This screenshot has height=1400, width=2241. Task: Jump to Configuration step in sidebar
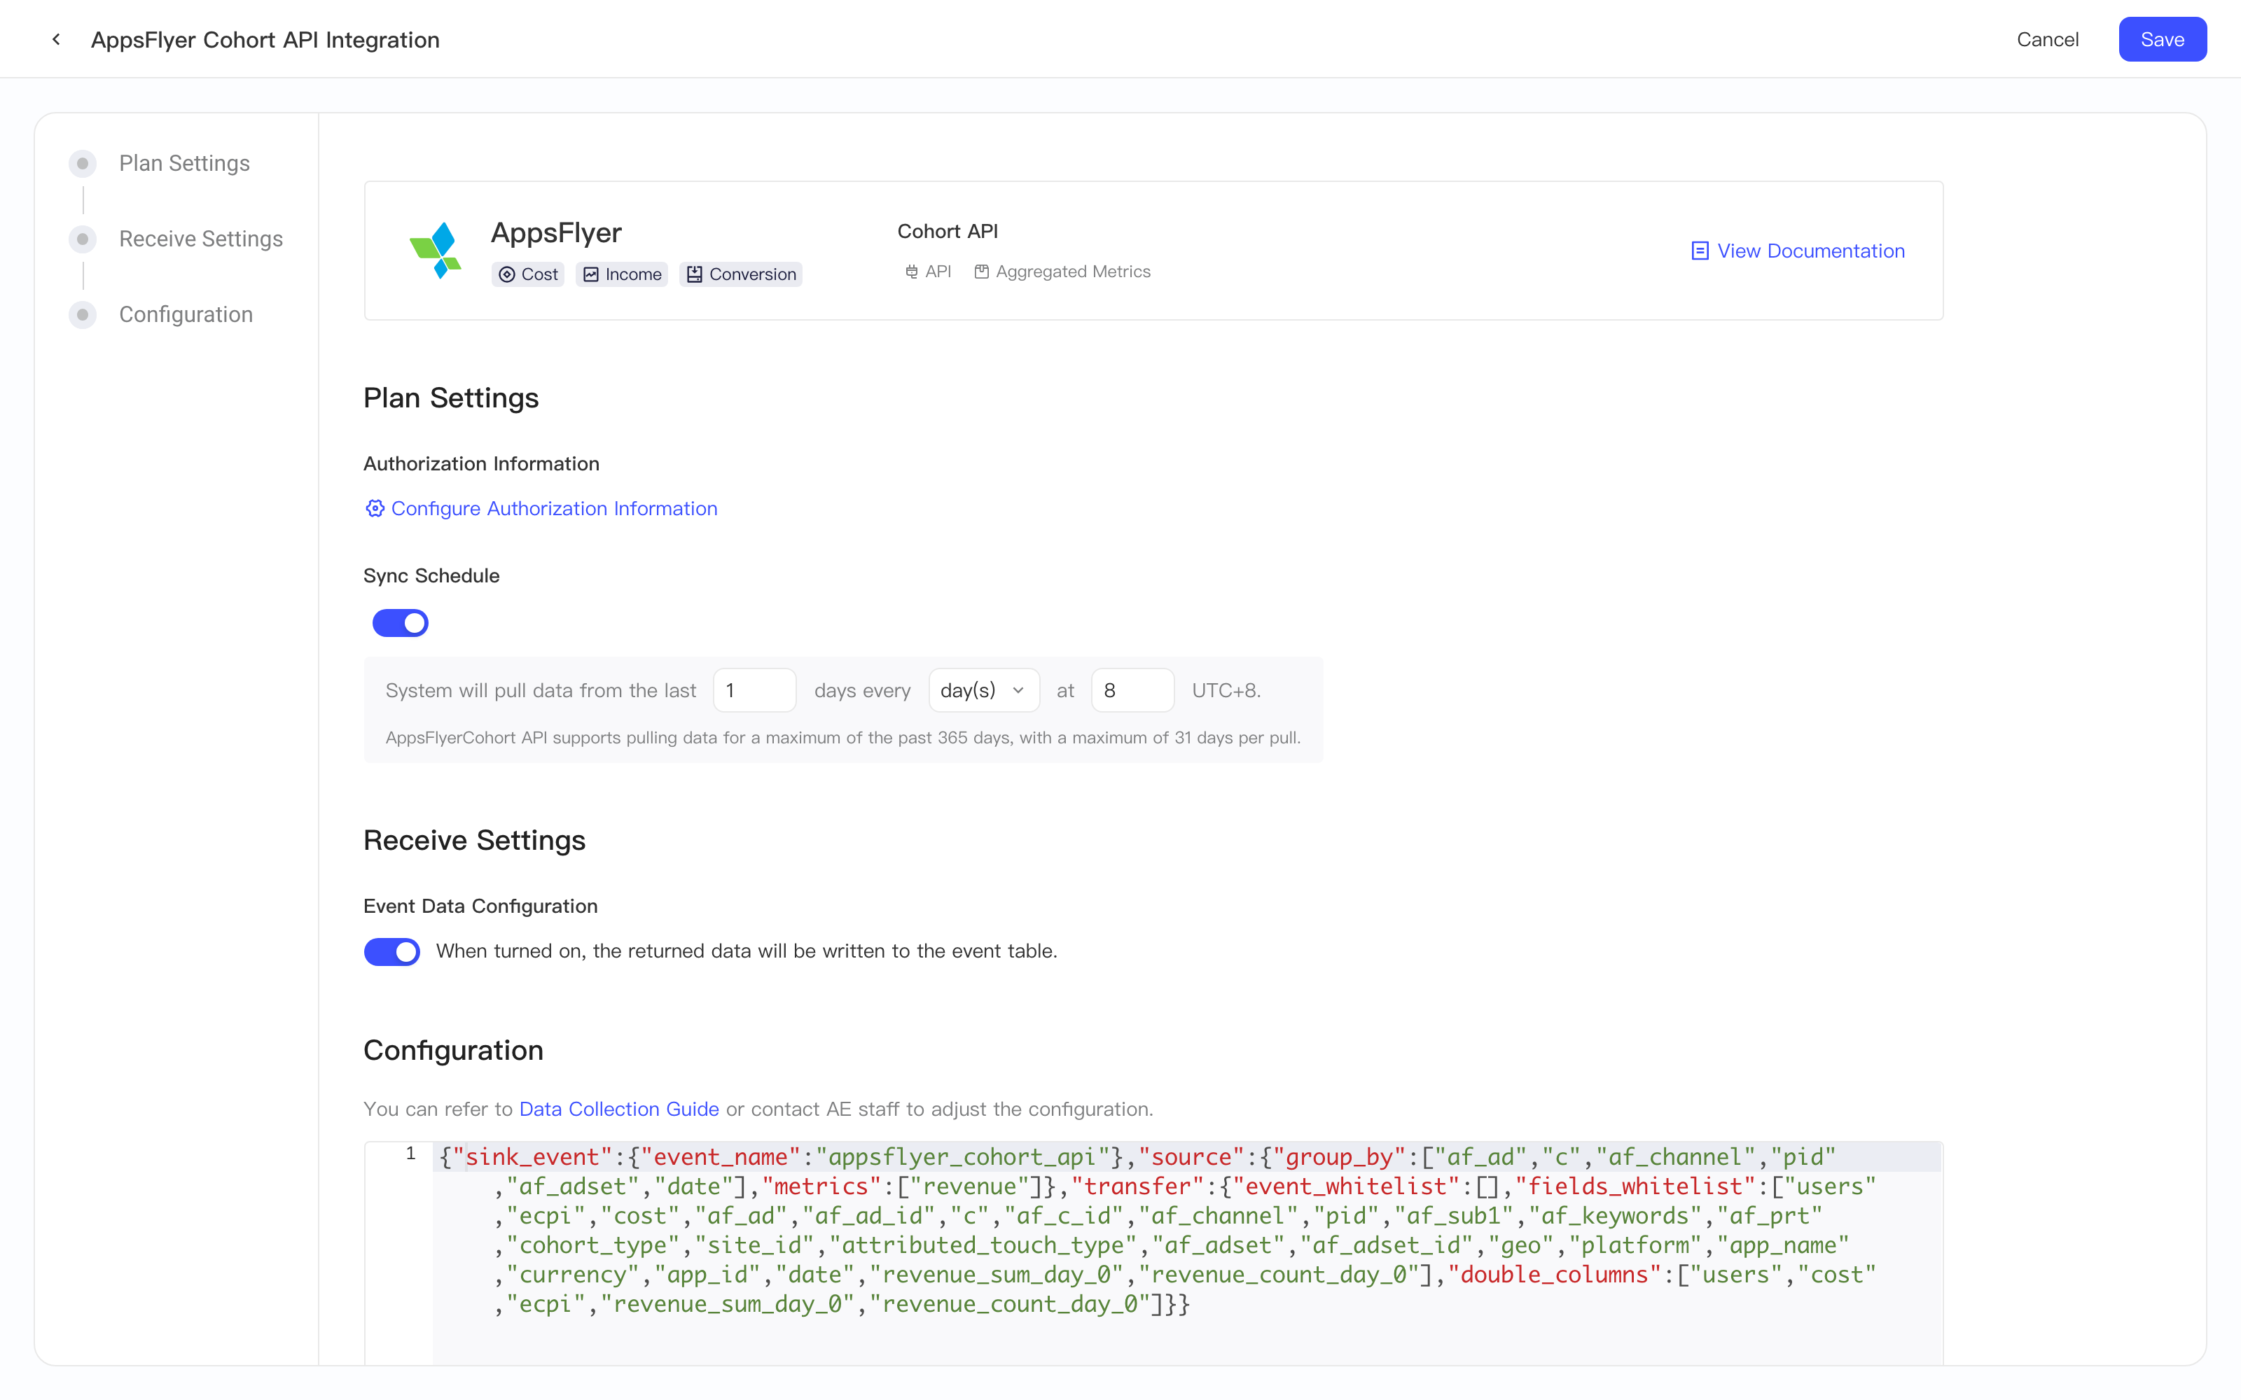[x=185, y=315]
